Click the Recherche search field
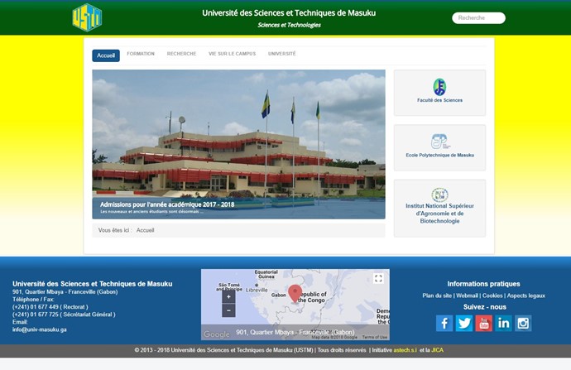The image size is (571, 370). coord(478,17)
